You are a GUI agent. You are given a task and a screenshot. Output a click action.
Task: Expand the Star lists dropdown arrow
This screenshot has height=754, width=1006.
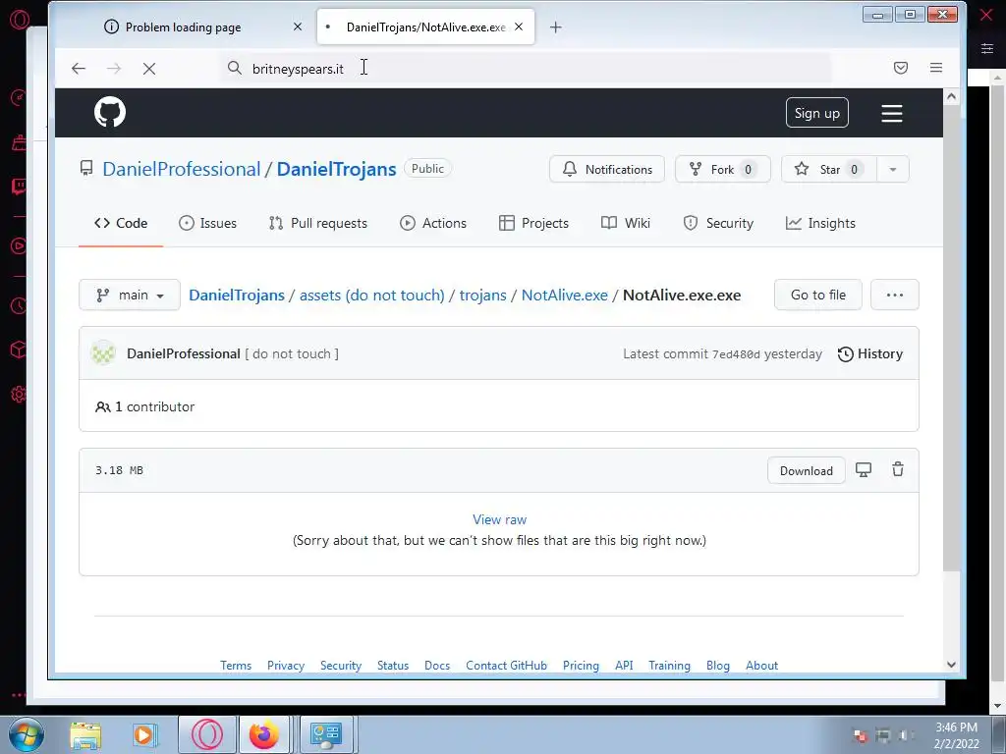(x=892, y=169)
